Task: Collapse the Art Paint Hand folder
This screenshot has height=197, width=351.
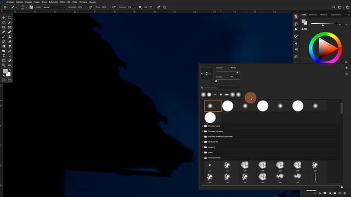Action: tap(202, 158)
